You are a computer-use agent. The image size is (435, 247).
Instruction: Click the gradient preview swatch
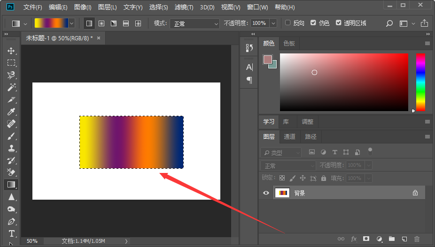(x=52, y=23)
